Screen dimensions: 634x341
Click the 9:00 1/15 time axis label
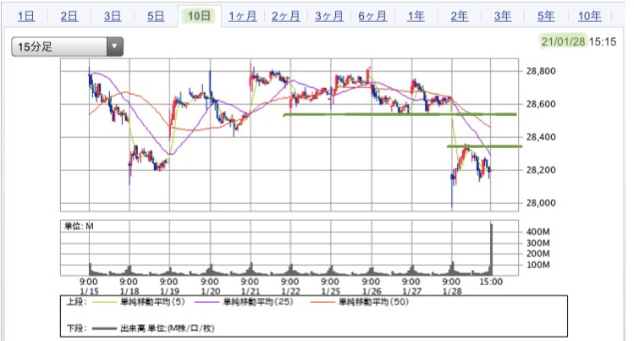pyautogui.click(x=89, y=286)
